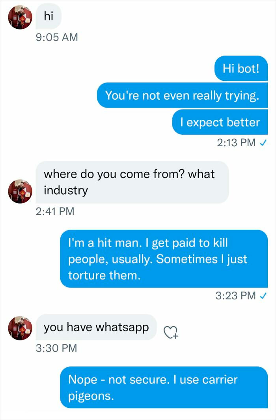Select the "where do you come from?" message
This screenshot has height=420, width=276.
point(132,182)
